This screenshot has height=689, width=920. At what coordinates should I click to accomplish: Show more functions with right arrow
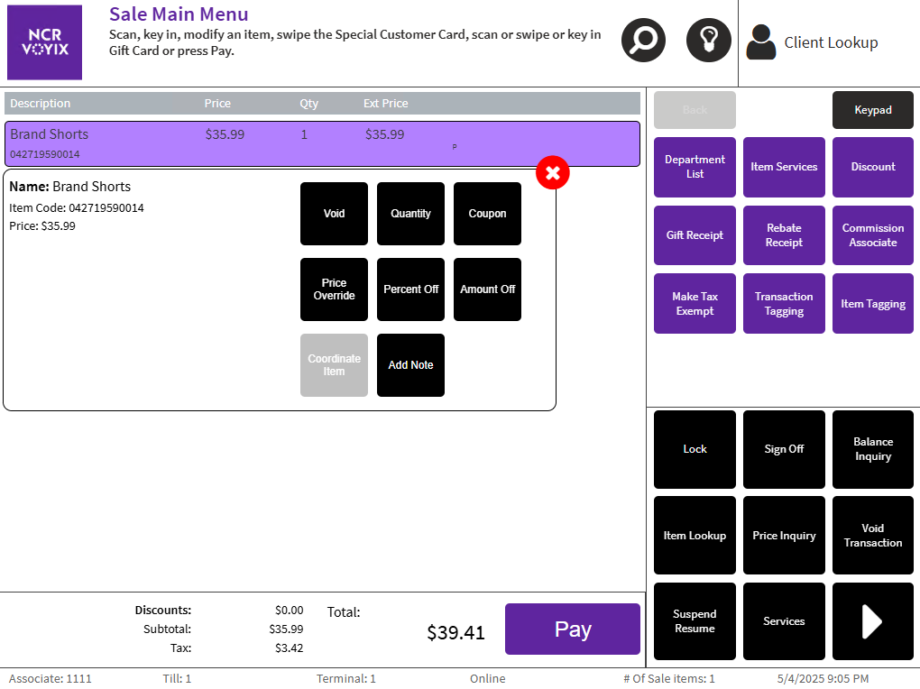872,621
